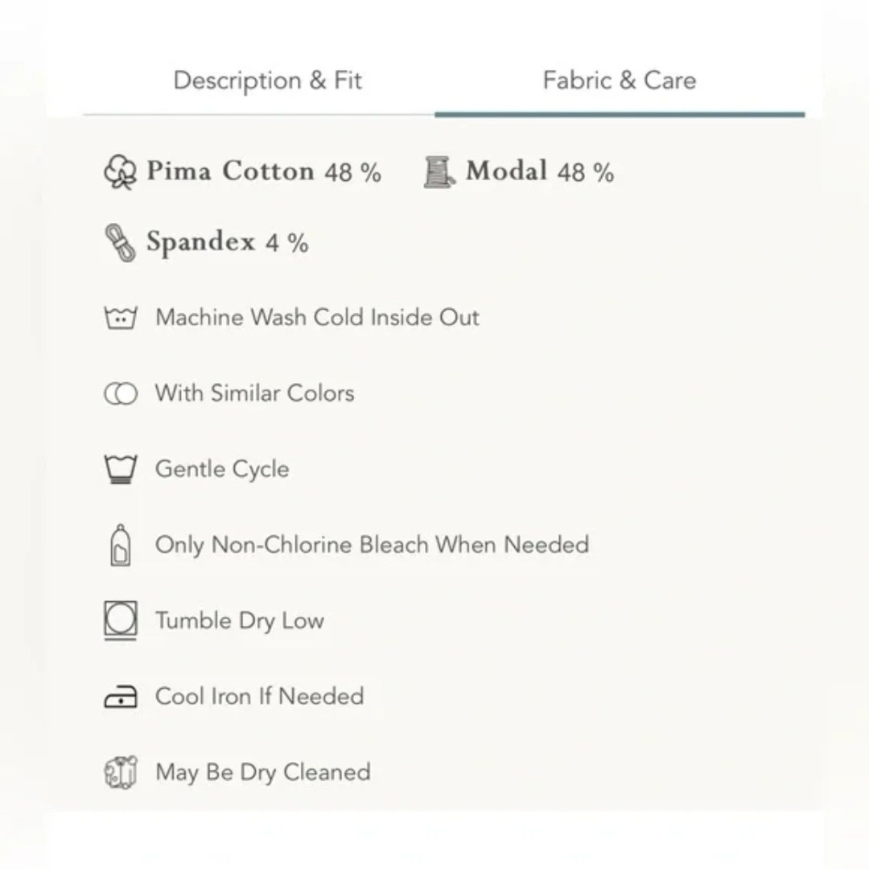Select the Fabric & Care tab
This screenshot has width=869, height=869.
[x=620, y=81]
